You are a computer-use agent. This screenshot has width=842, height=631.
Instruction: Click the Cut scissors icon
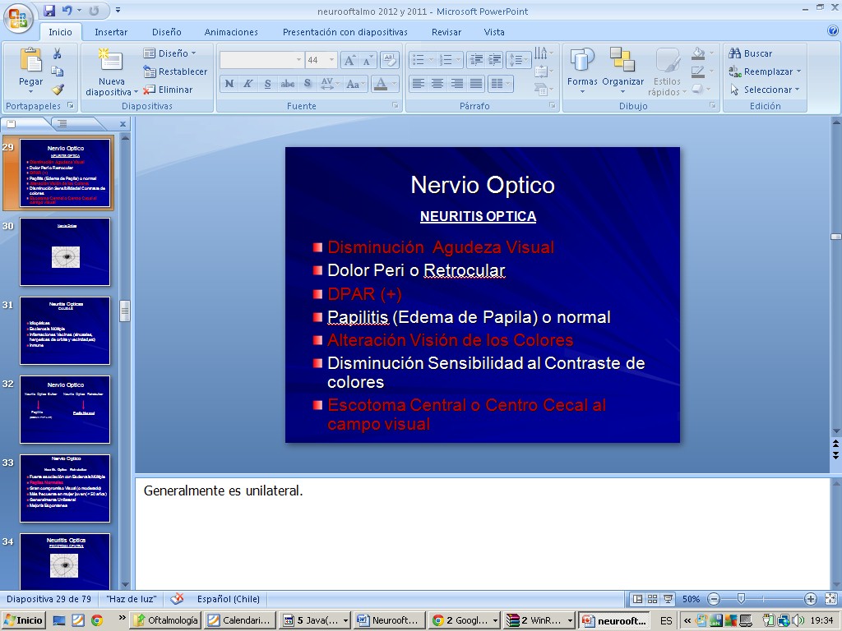(58, 53)
